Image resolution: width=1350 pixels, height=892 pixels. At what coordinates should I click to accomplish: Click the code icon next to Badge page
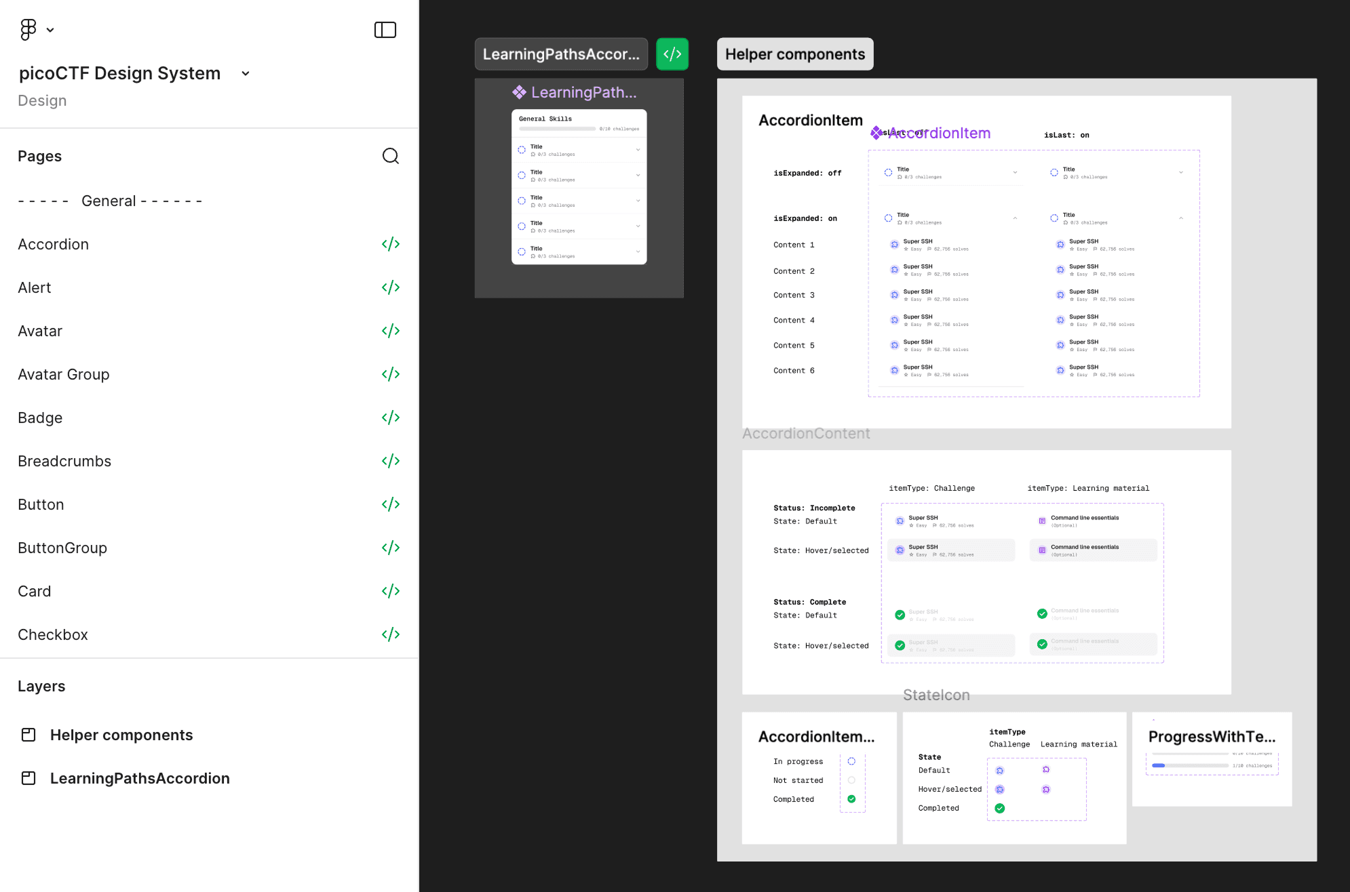pyautogui.click(x=390, y=418)
